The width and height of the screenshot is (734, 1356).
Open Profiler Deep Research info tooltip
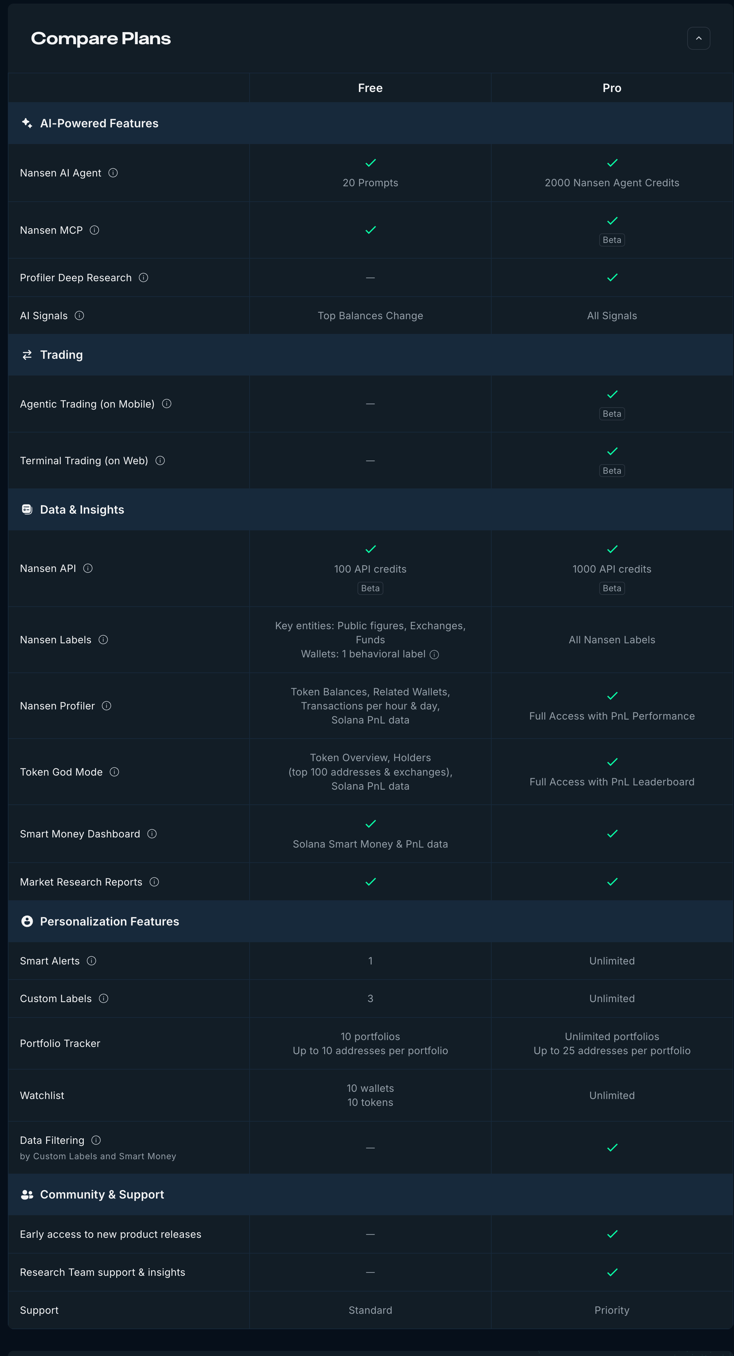pyautogui.click(x=144, y=277)
